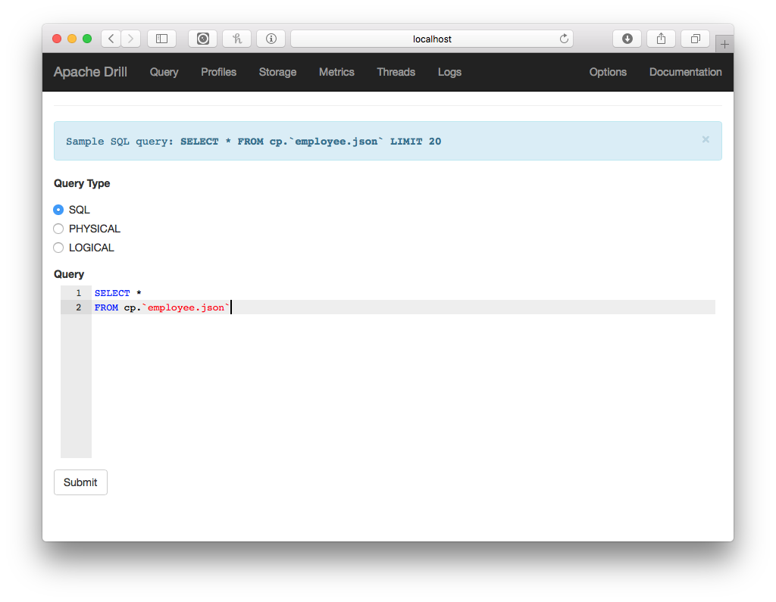Click the info circle extension icon
The width and height of the screenshot is (776, 602).
click(271, 39)
